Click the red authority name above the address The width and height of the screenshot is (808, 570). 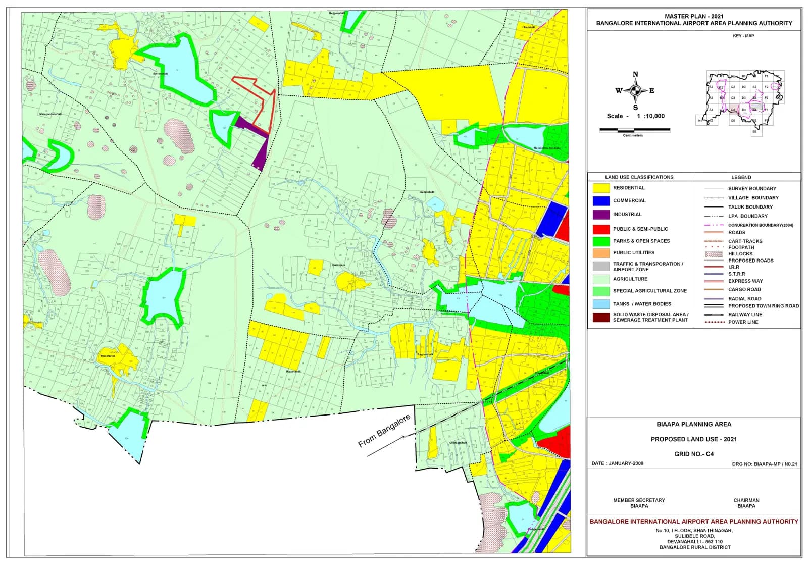point(694,522)
